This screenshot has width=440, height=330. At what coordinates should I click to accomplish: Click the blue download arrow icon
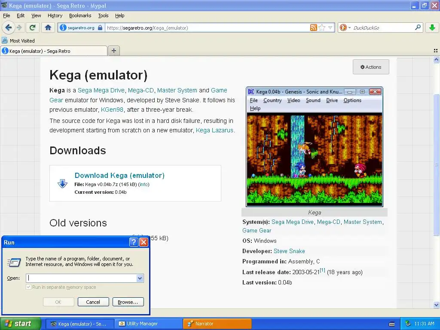click(62, 183)
